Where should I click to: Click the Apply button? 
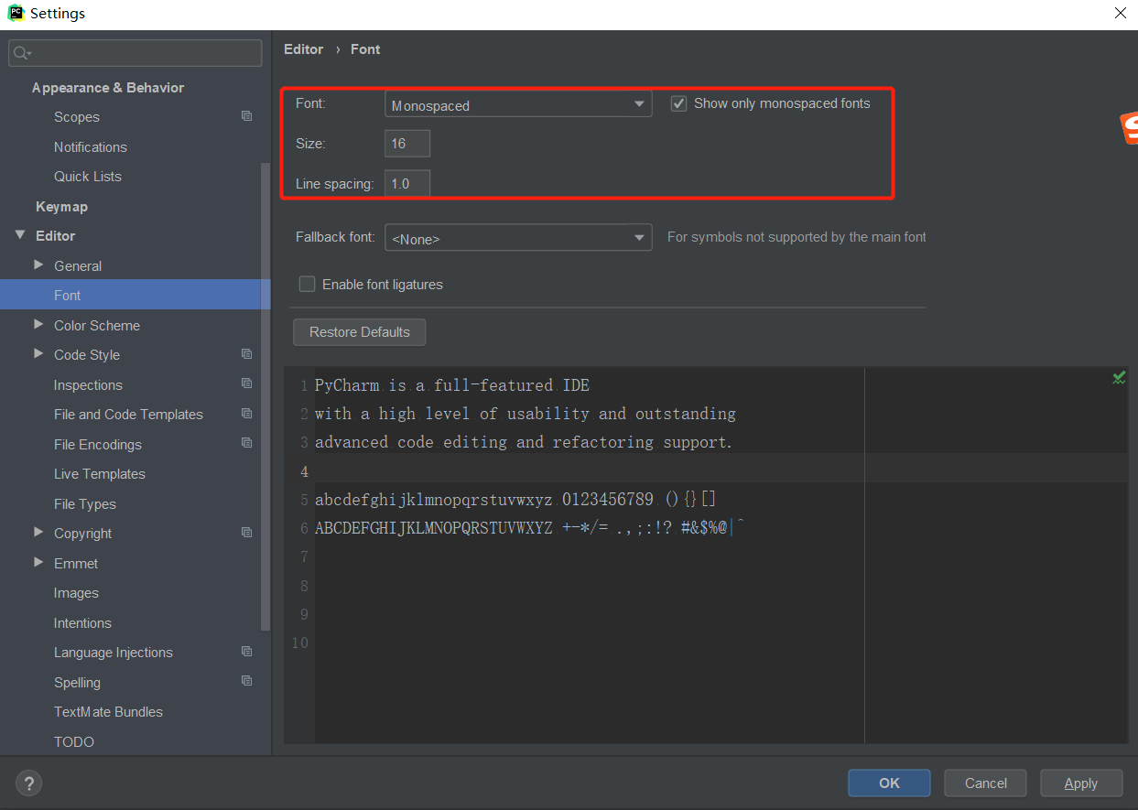[x=1080, y=783]
